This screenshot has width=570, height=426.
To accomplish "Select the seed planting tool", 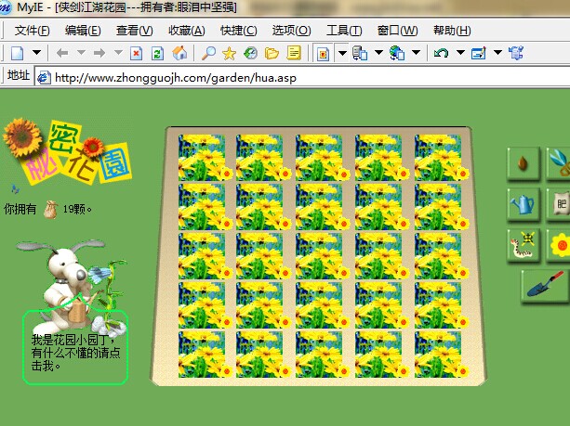I will pyautogui.click(x=524, y=163).
